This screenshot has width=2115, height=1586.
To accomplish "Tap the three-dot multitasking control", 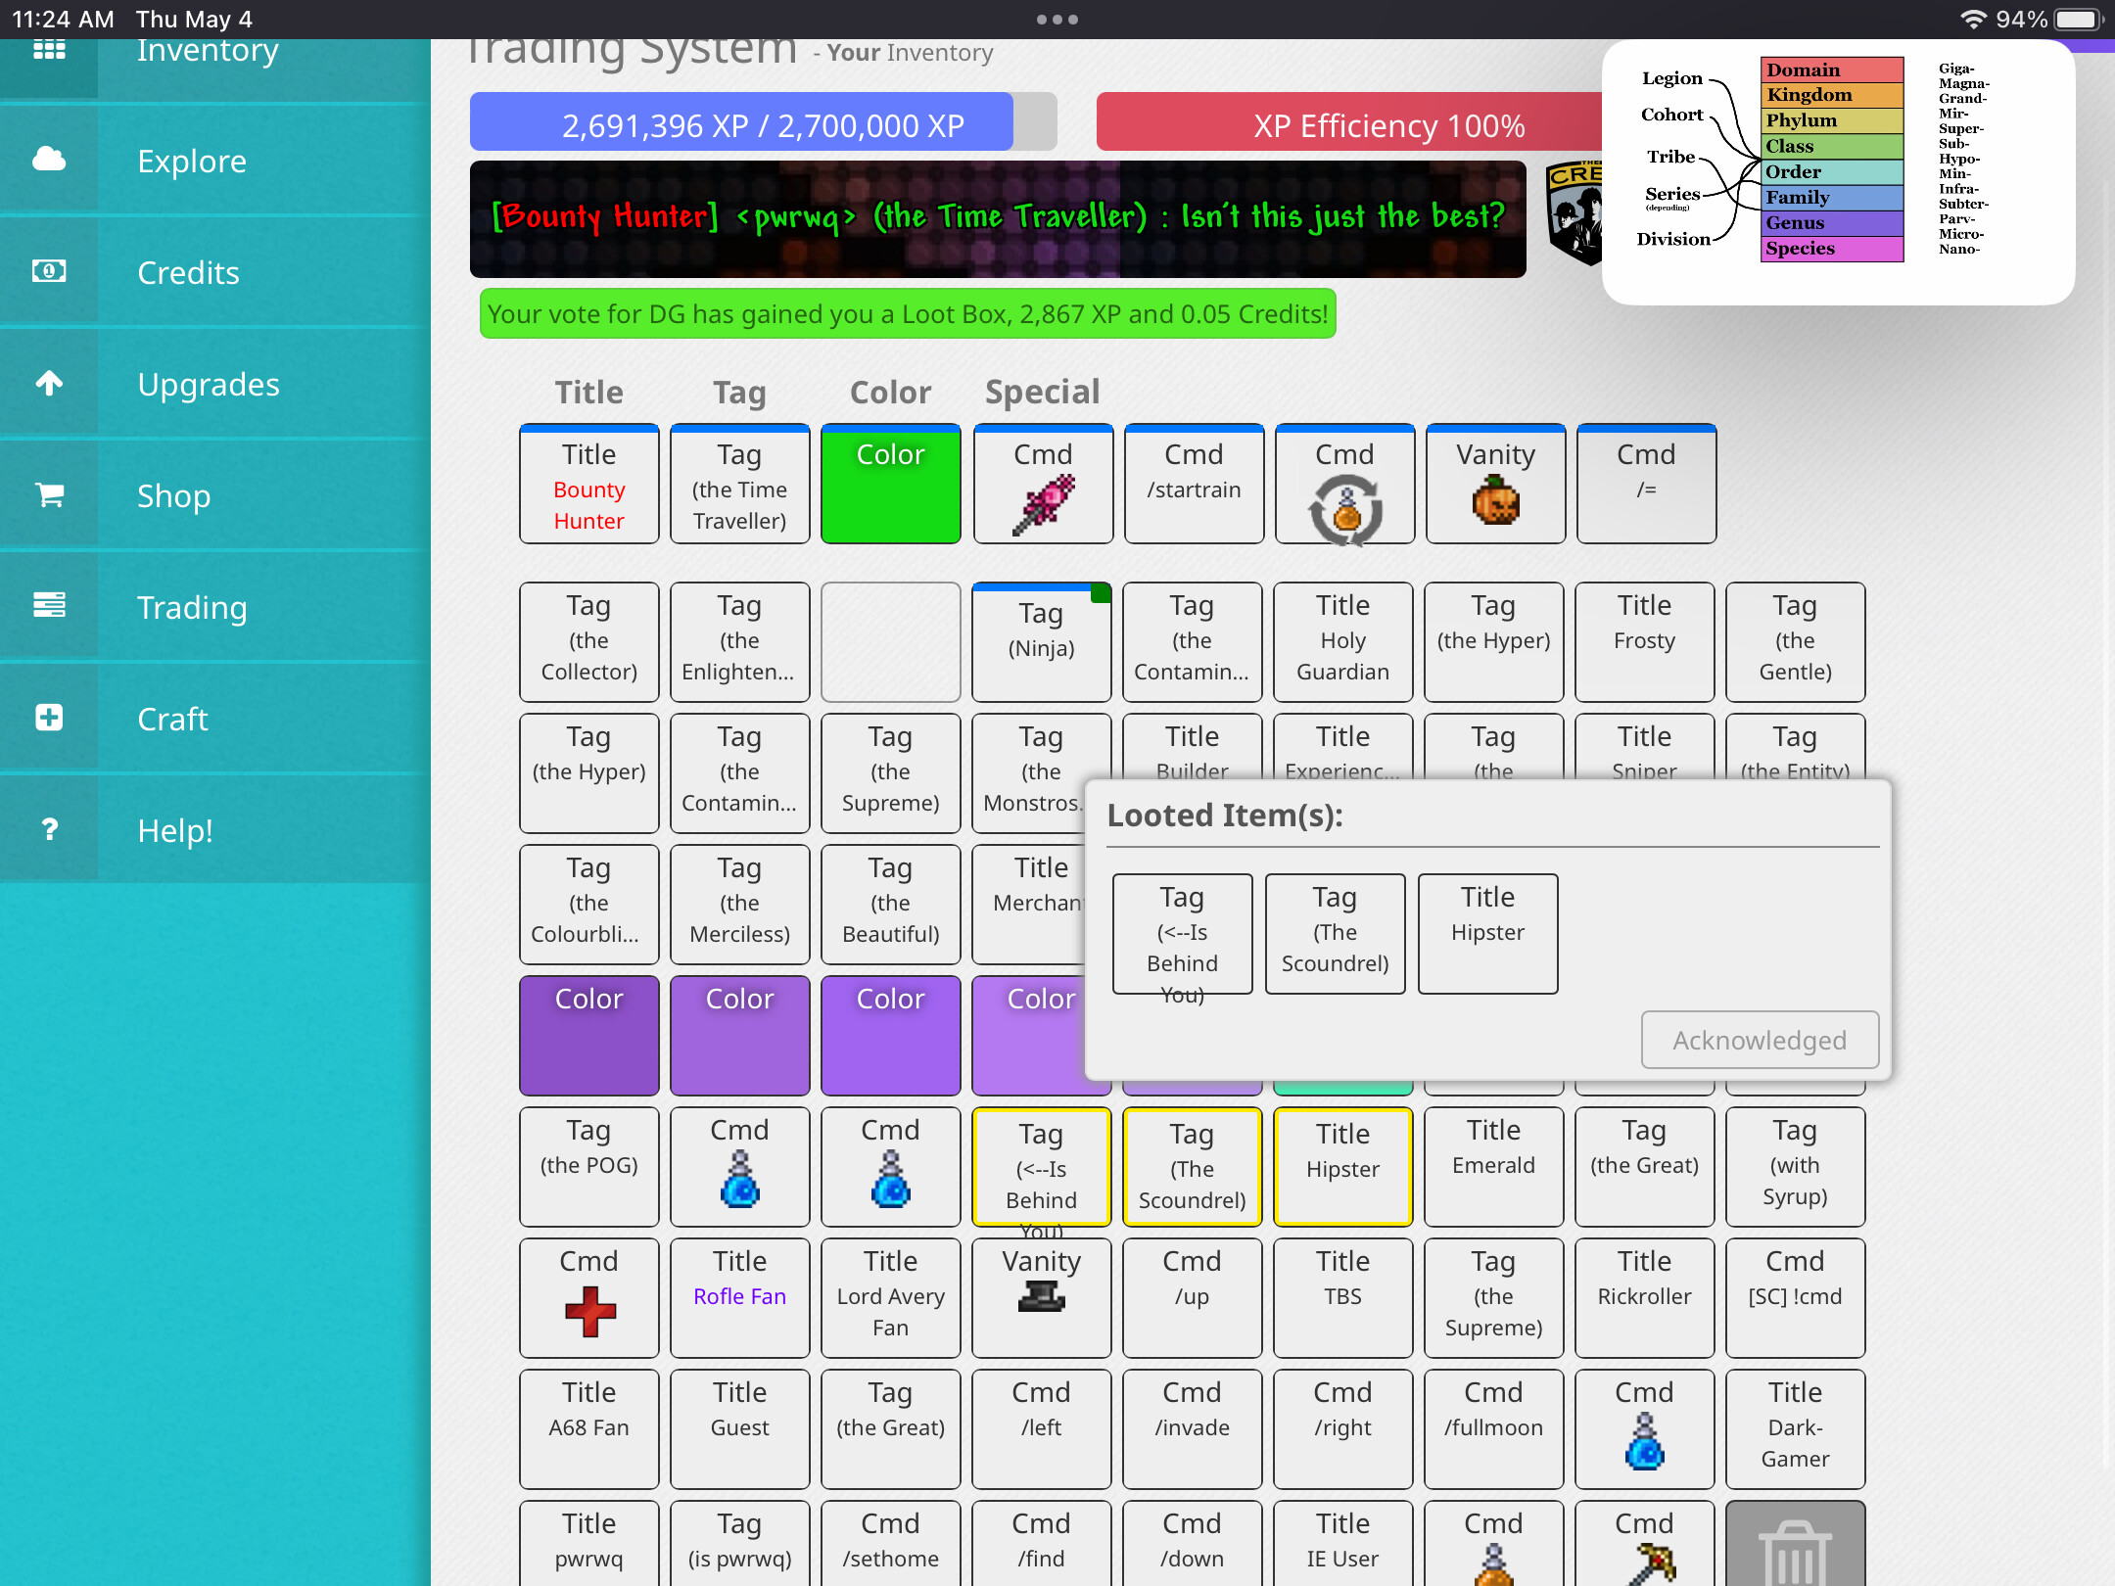I will (x=1057, y=20).
